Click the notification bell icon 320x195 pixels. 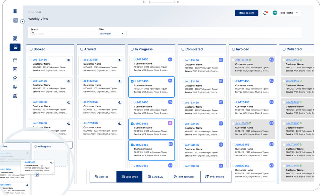click(x=265, y=13)
